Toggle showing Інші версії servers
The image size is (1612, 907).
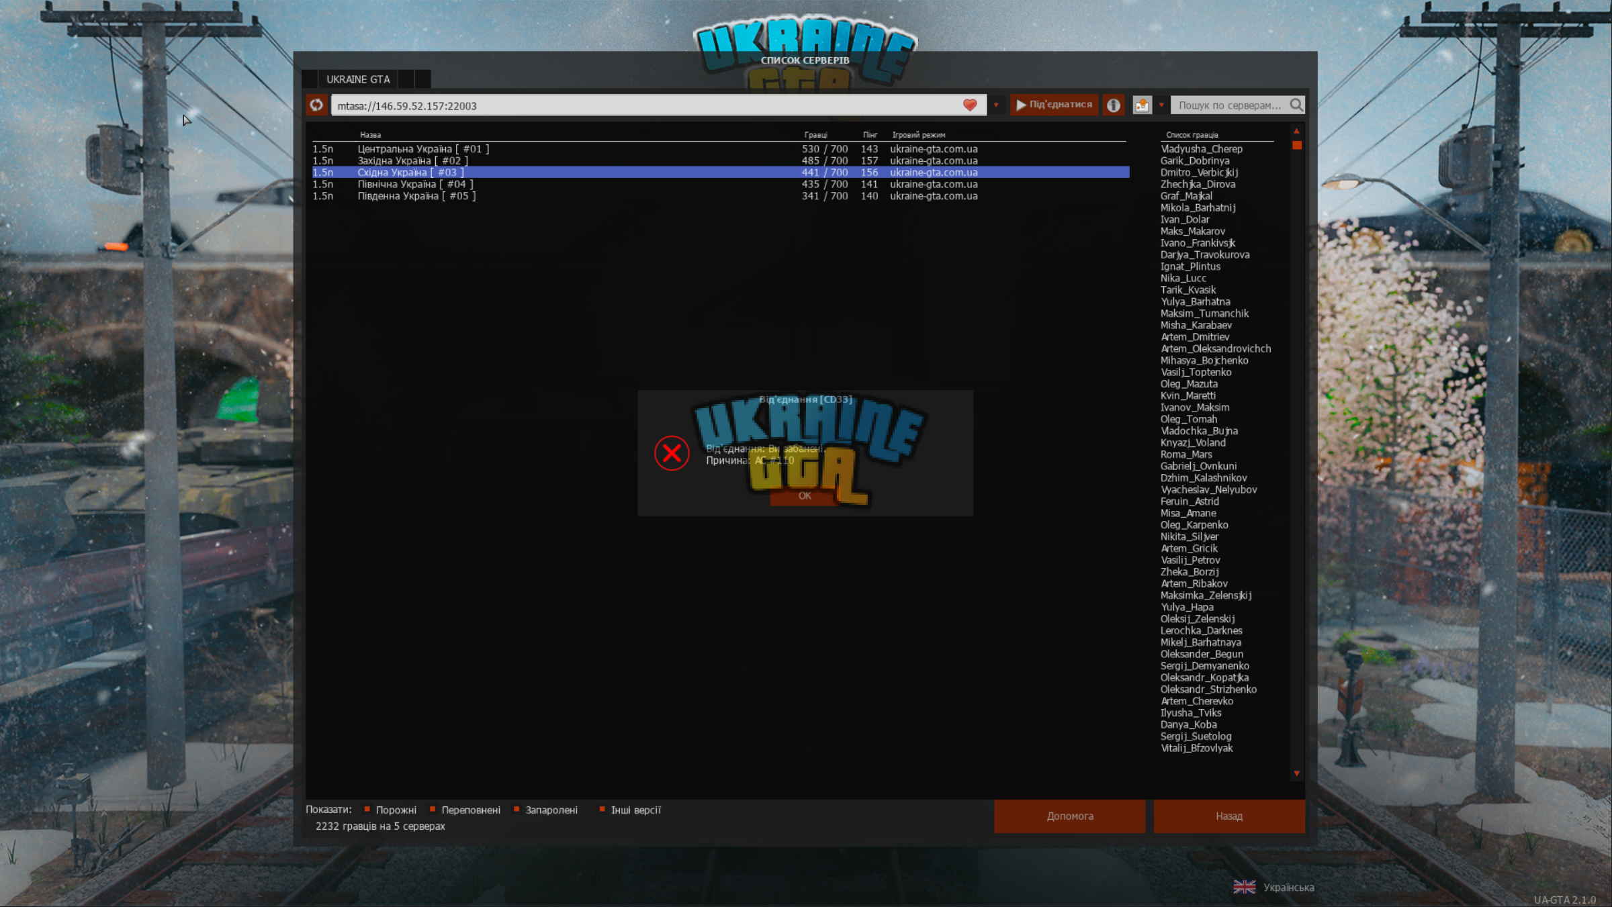click(630, 810)
